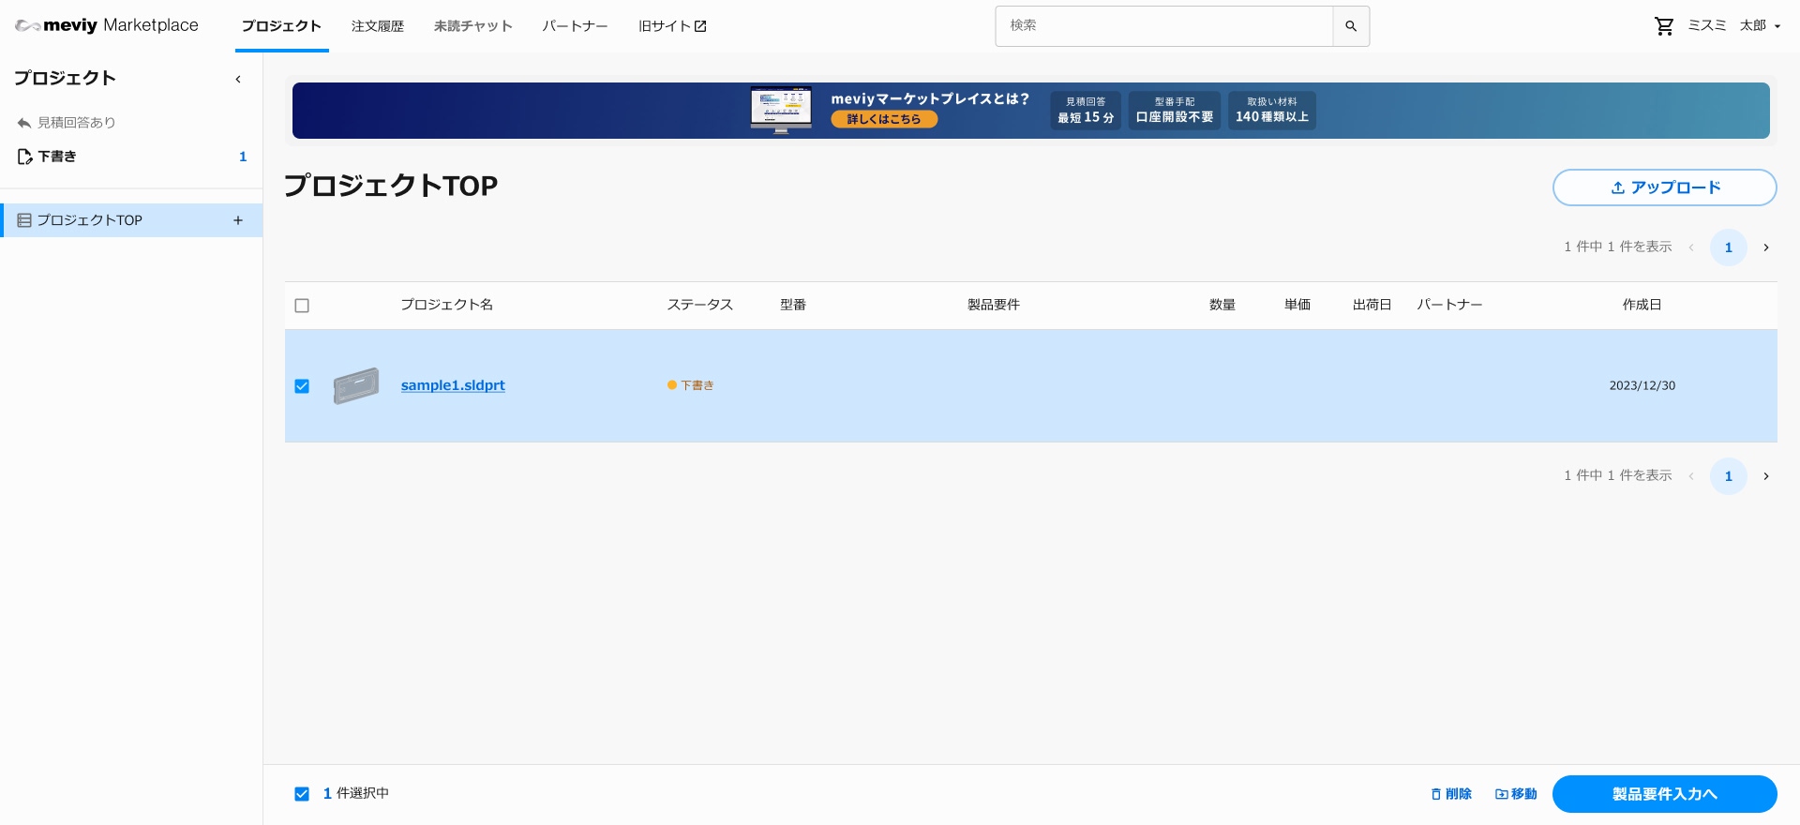The height and width of the screenshot is (825, 1800).
Task: Click the プロジェクト名 column header
Action: (x=447, y=305)
